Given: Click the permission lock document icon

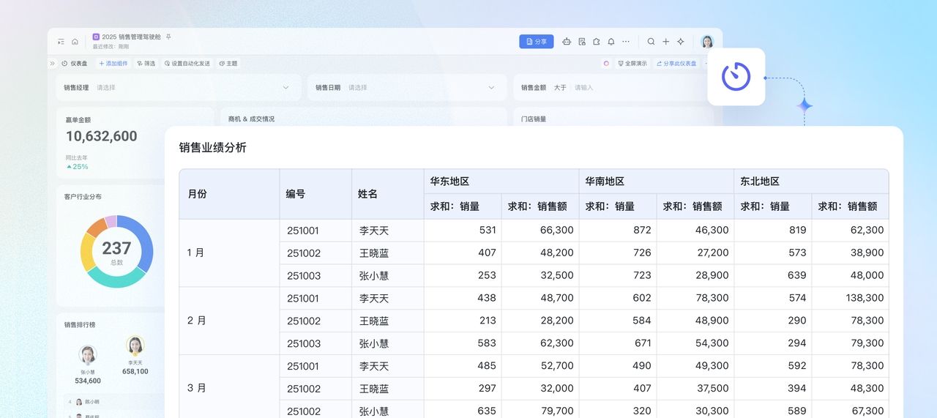Looking at the screenshot, I should click(x=582, y=42).
